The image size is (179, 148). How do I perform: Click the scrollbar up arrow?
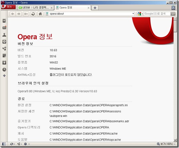click(x=175, y=19)
